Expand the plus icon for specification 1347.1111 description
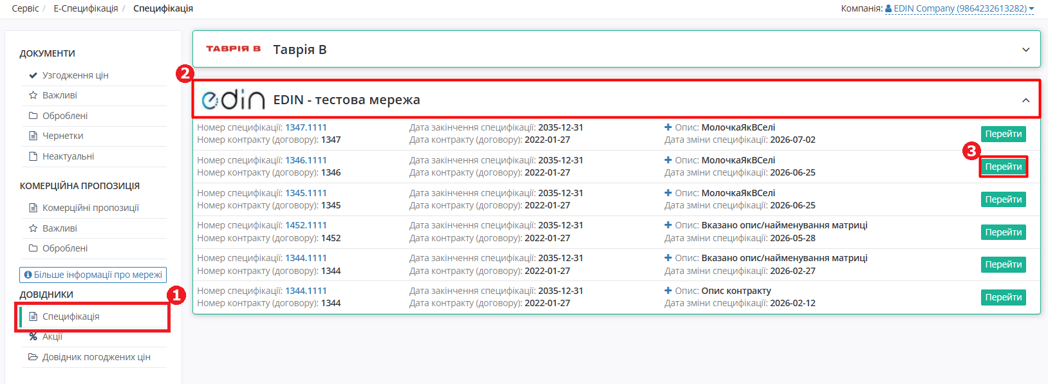Image resolution: width=1048 pixels, height=384 pixels. [668, 127]
